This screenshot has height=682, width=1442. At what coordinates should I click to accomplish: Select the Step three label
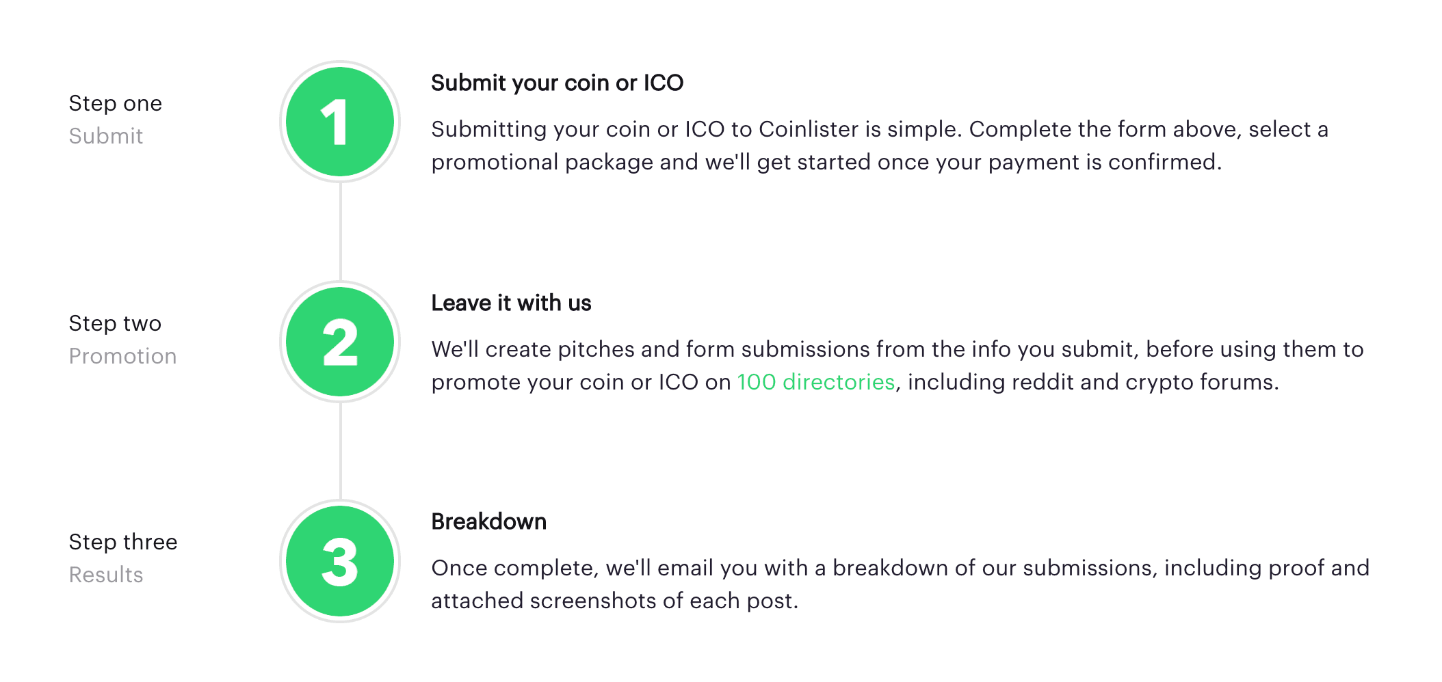tap(123, 542)
